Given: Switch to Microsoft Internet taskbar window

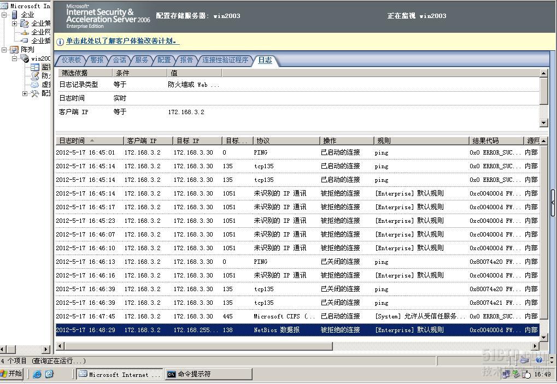Looking at the screenshot, I should click(x=119, y=374).
